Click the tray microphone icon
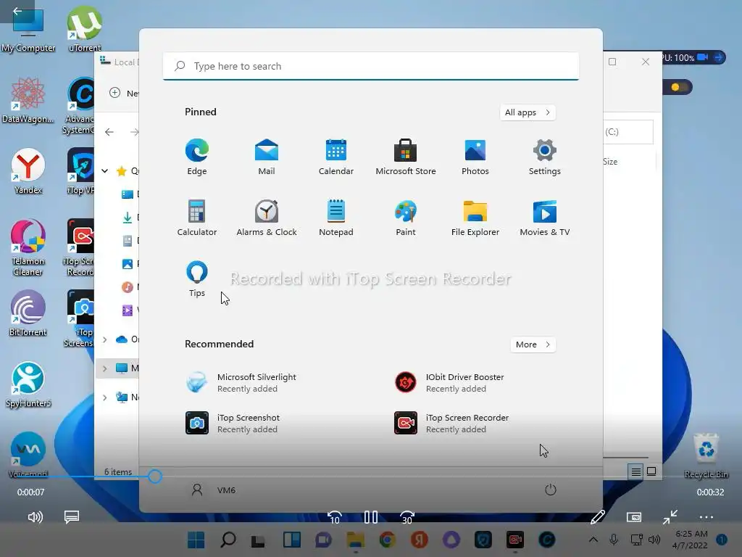The width and height of the screenshot is (742, 557). [x=614, y=539]
